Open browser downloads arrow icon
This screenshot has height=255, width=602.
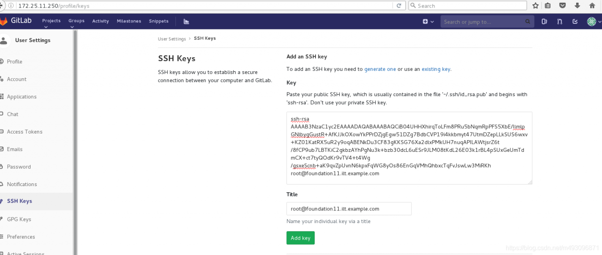pyautogui.click(x=577, y=6)
